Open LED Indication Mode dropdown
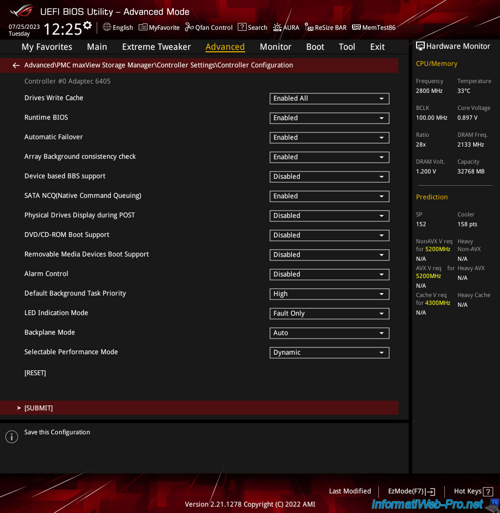Image resolution: width=500 pixels, height=513 pixels. 329,314
